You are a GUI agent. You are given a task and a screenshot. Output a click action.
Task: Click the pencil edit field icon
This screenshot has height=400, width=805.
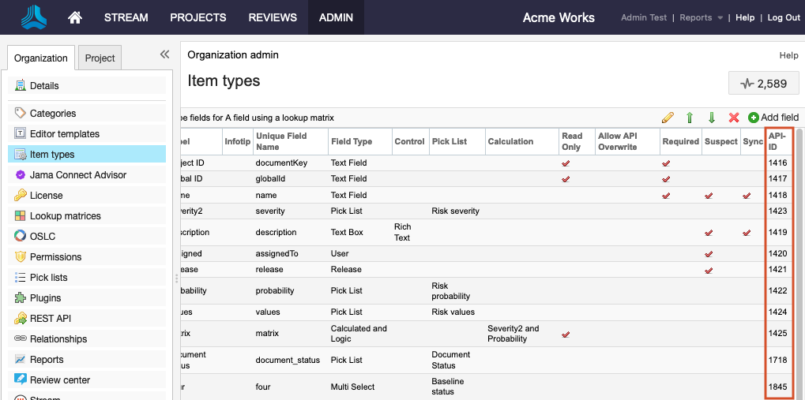click(668, 118)
